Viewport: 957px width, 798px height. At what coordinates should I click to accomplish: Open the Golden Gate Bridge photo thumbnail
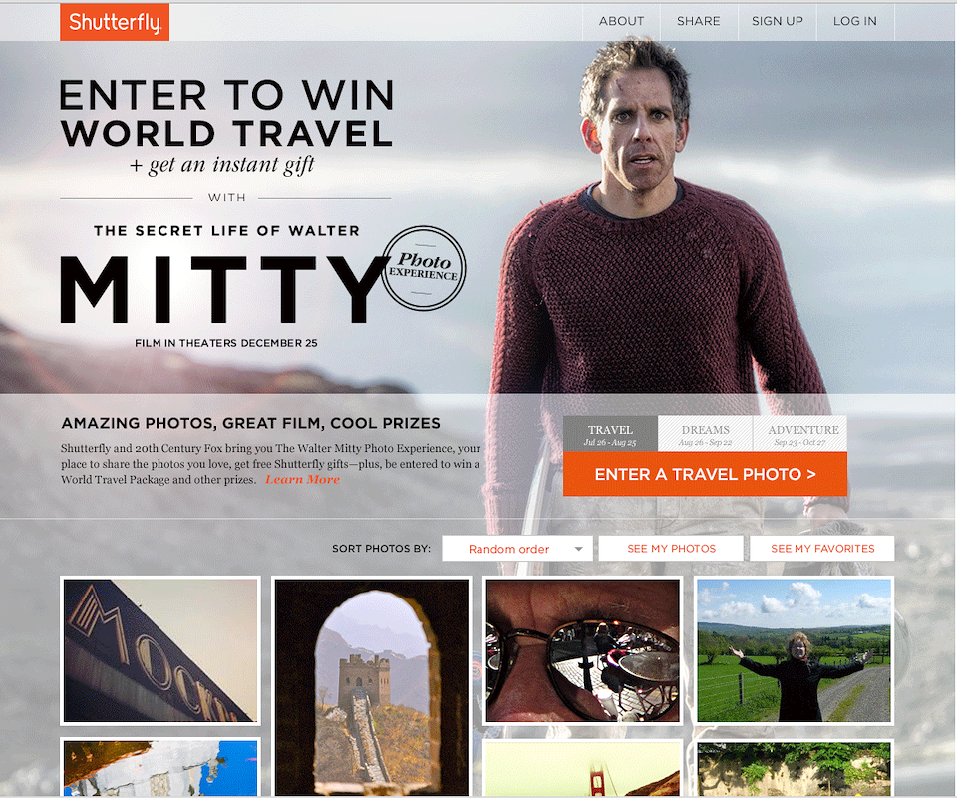[583, 769]
